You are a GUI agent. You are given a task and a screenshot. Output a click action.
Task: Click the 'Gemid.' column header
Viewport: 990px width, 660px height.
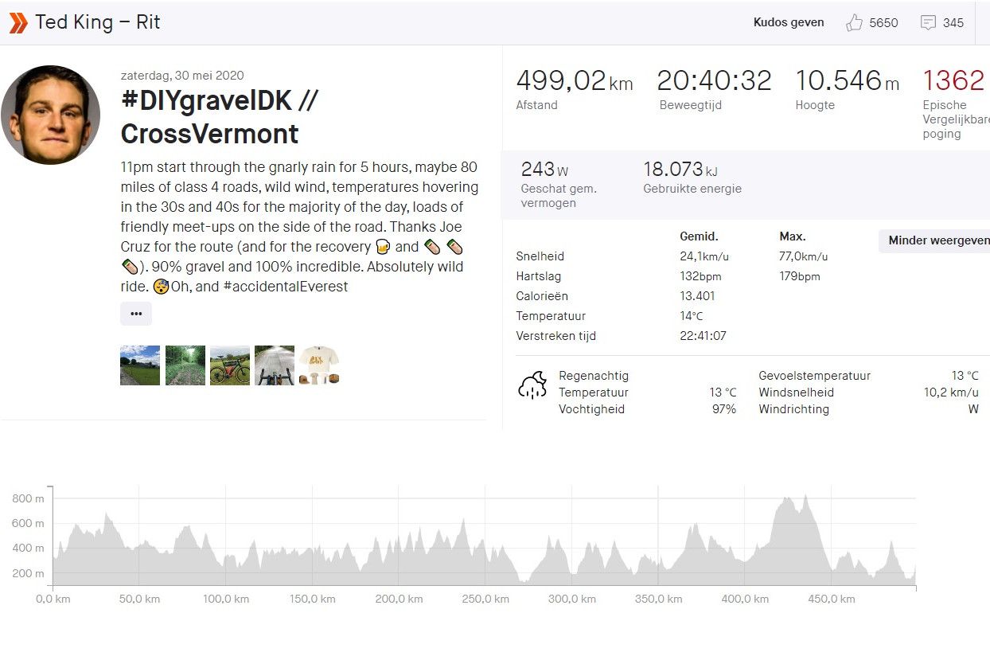pos(699,236)
